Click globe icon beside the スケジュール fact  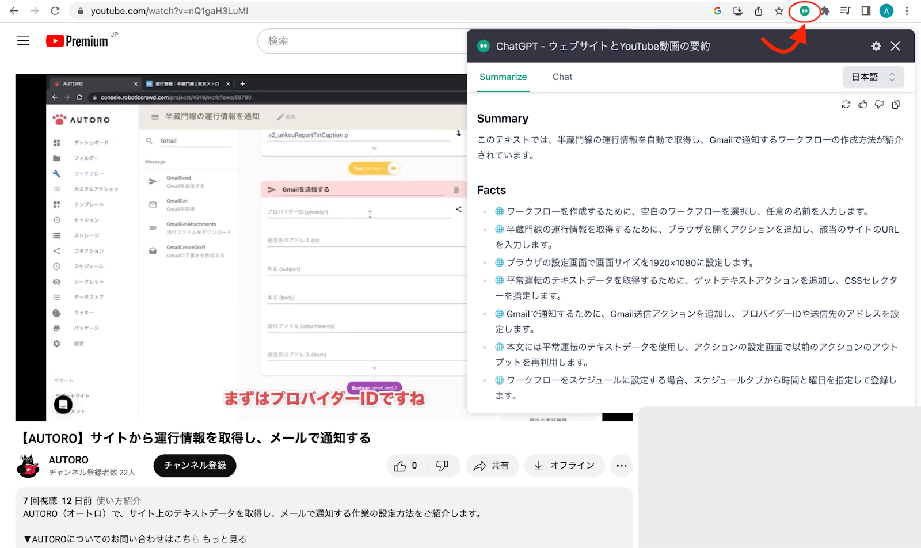point(500,380)
